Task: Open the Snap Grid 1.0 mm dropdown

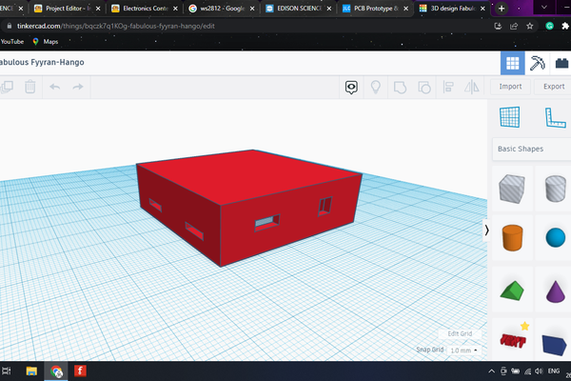Action: (x=463, y=350)
